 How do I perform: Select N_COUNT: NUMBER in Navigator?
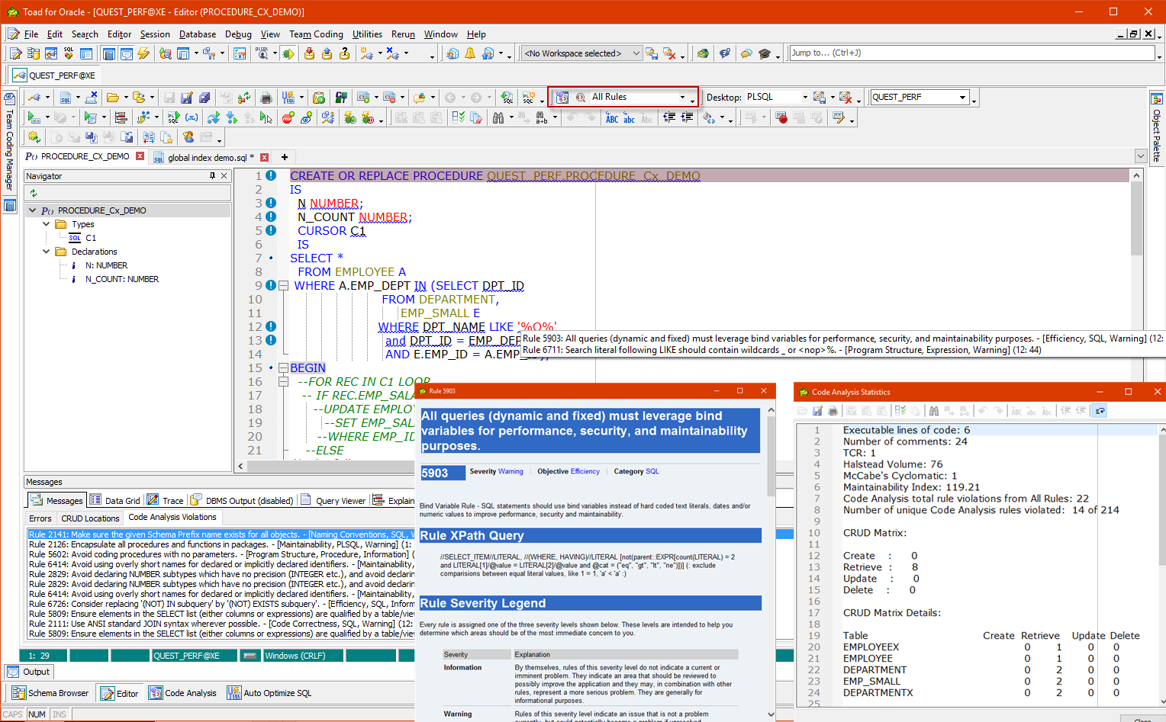[x=122, y=279]
